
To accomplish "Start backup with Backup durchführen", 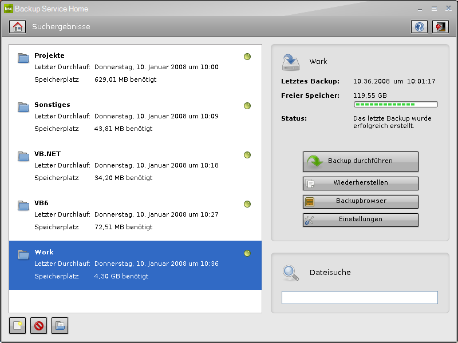I will tap(360, 161).
